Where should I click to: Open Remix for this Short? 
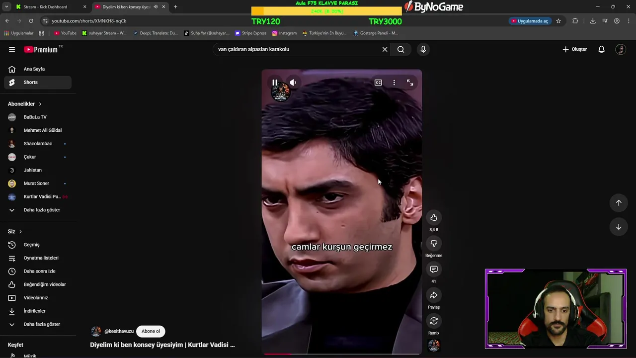(x=434, y=321)
